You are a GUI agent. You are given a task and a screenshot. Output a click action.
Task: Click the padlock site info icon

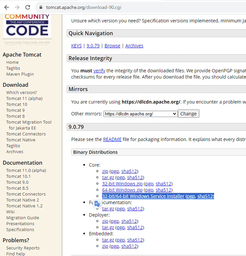tap(41, 7)
